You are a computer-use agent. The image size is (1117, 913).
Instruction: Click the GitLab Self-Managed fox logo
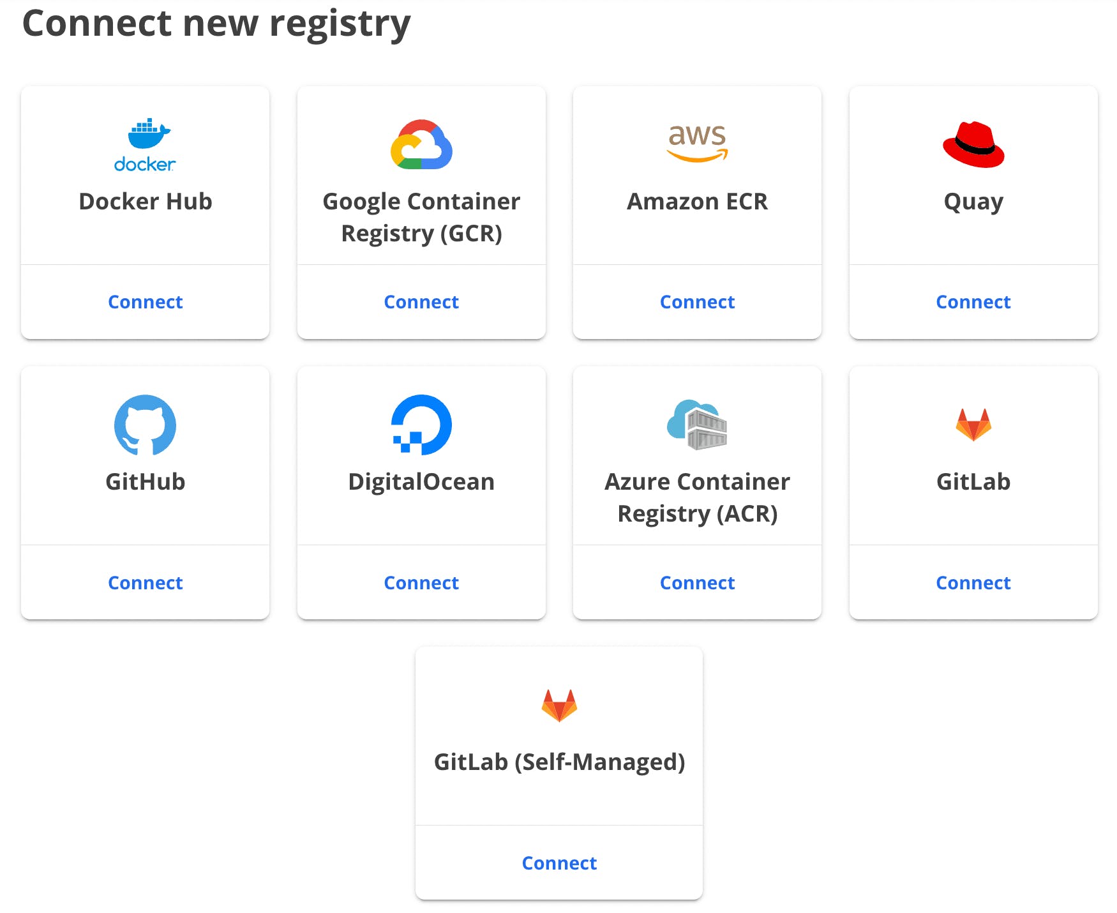tap(559, 705)
